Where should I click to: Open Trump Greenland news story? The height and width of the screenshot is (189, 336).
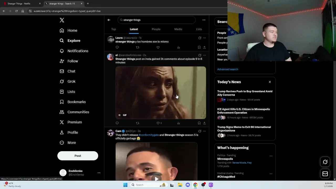coord(245,96)
